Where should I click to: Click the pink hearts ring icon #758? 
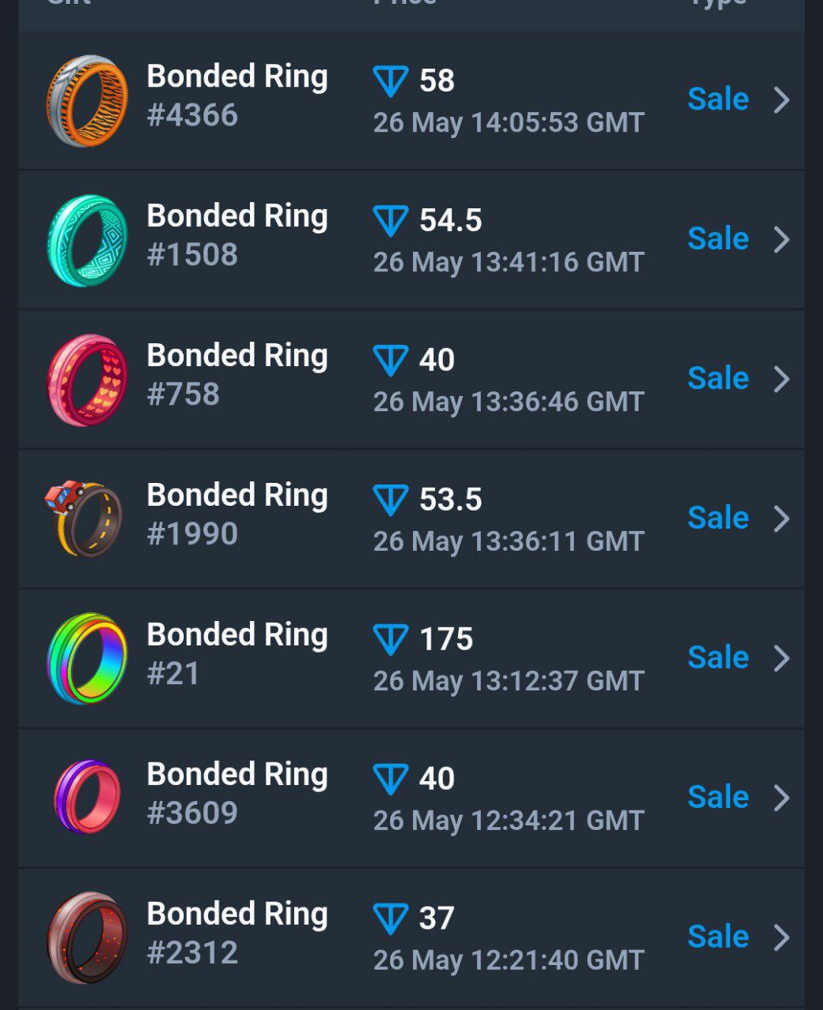87,380
